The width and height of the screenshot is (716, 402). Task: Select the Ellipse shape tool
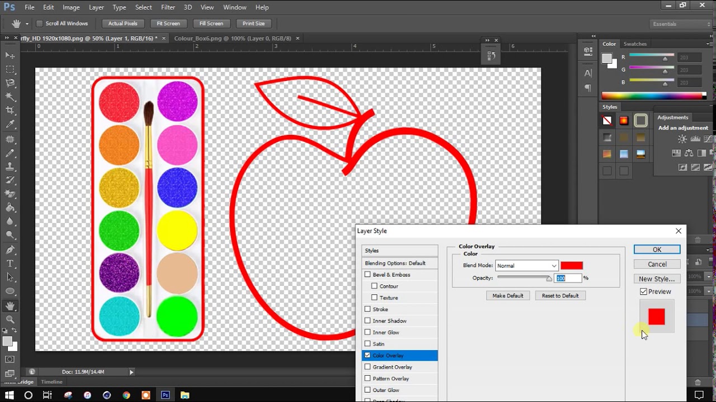pos(10,291)
